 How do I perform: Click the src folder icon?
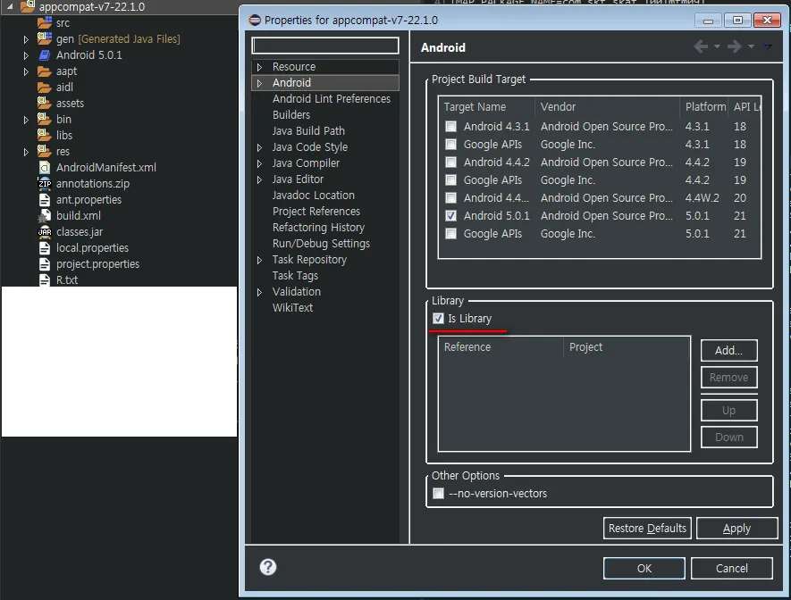[x=45, y=22]
